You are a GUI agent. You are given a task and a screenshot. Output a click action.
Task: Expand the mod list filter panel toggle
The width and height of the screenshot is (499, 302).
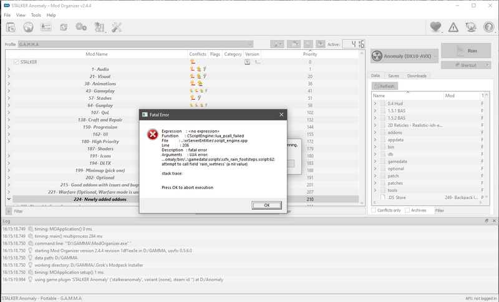pos(9,212)
